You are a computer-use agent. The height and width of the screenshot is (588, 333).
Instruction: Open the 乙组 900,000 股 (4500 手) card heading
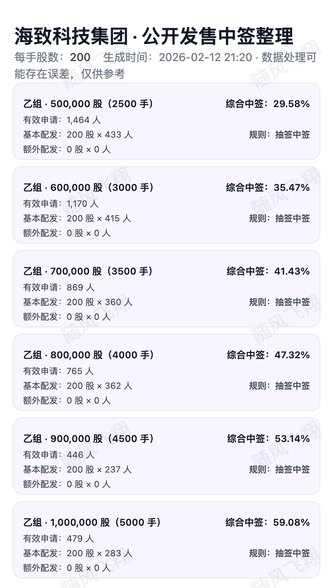(x=88, y=439)
